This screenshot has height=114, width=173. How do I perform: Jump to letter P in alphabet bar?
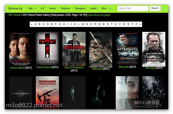coord(95,24)
